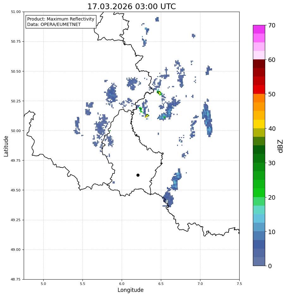Click the longitude tick label 7.5
Screen dimensions: 287x296
coord(239,284)
